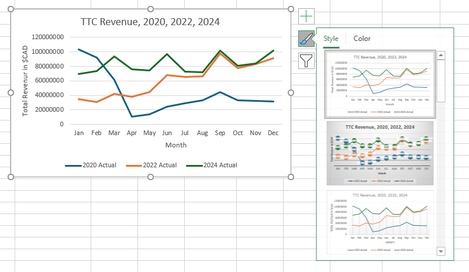The height and width of the screenshot is (272, 469).
Task: Click the top-middle chart resize handle
Action: [151, 9]
